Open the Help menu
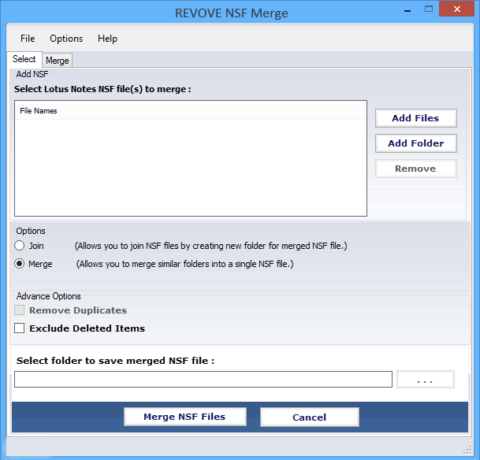The width and height of the screenshot is (480, 460). (x=107, y=39)
